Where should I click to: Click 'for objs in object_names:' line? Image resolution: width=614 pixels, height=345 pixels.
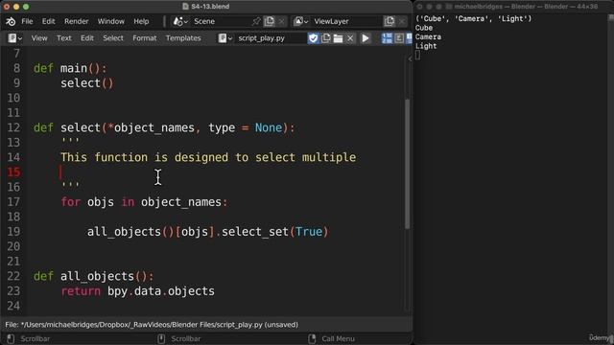point(144,202)
